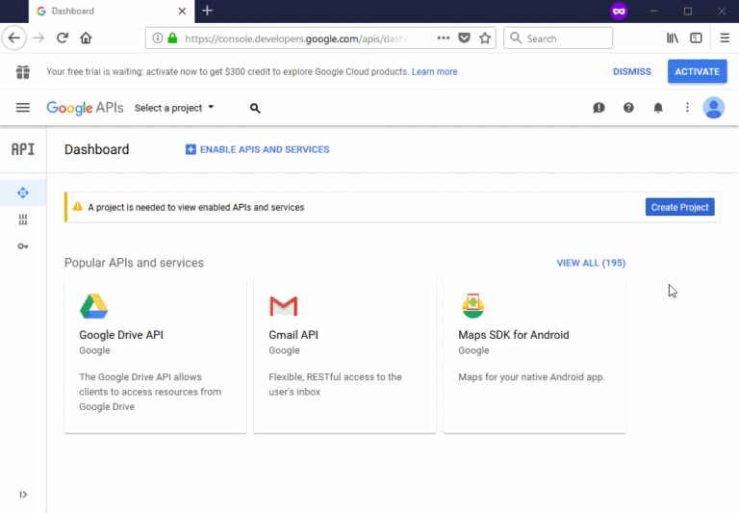Click the send feedback icon
This screenshot has height=513, width=739.
599,108
